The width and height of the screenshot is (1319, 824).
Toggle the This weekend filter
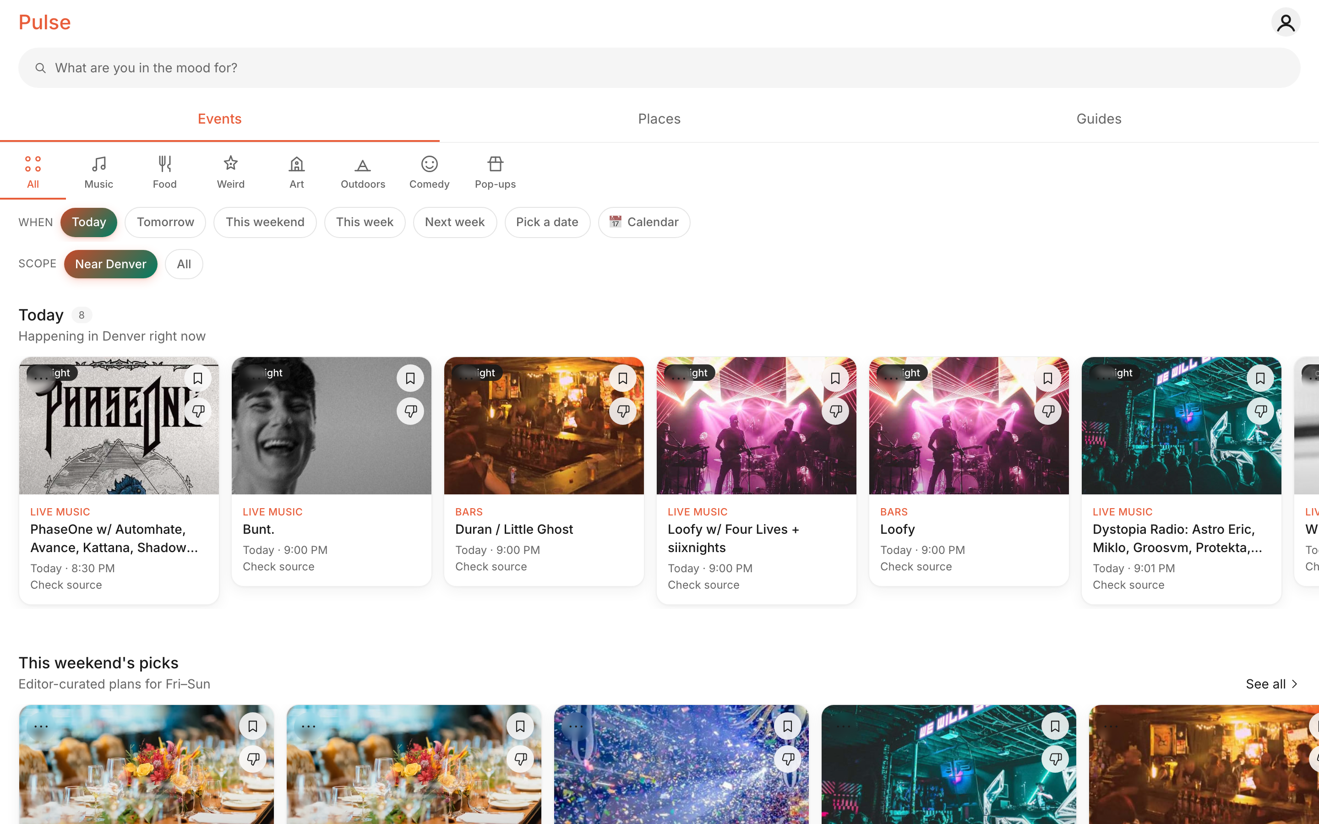[x=265, y=222]
